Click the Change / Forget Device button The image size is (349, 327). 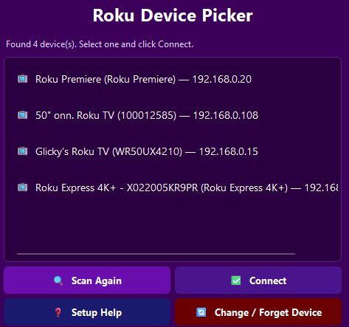click(258, 312)
